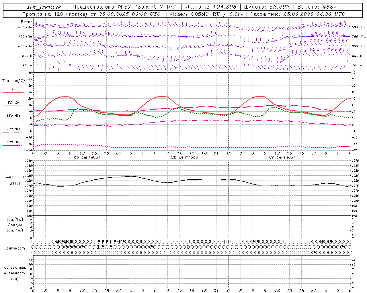Click the 'Td 2м' dew point legend entry

[13, 102]
